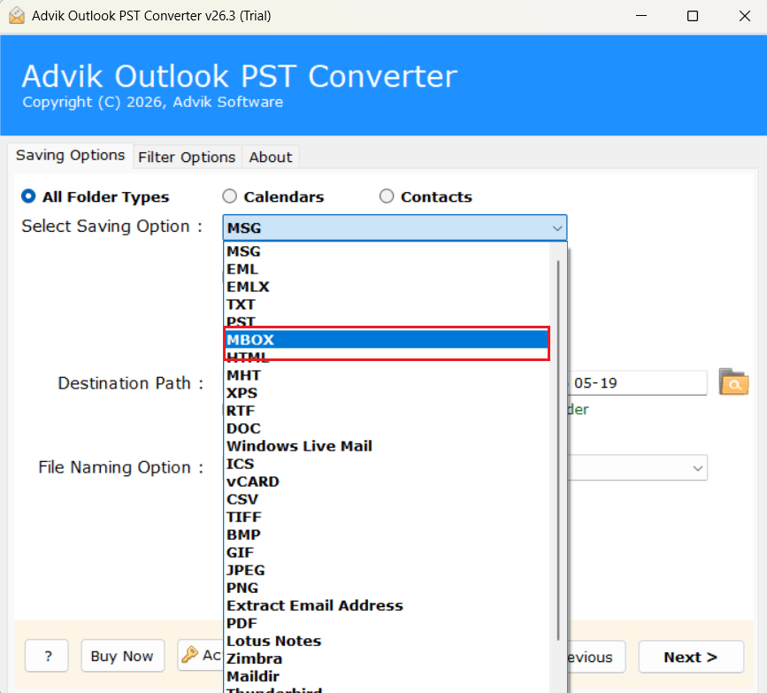The image size is (767, 693).
Task: Select Extract Email Address option
Action: click(387, 605)
